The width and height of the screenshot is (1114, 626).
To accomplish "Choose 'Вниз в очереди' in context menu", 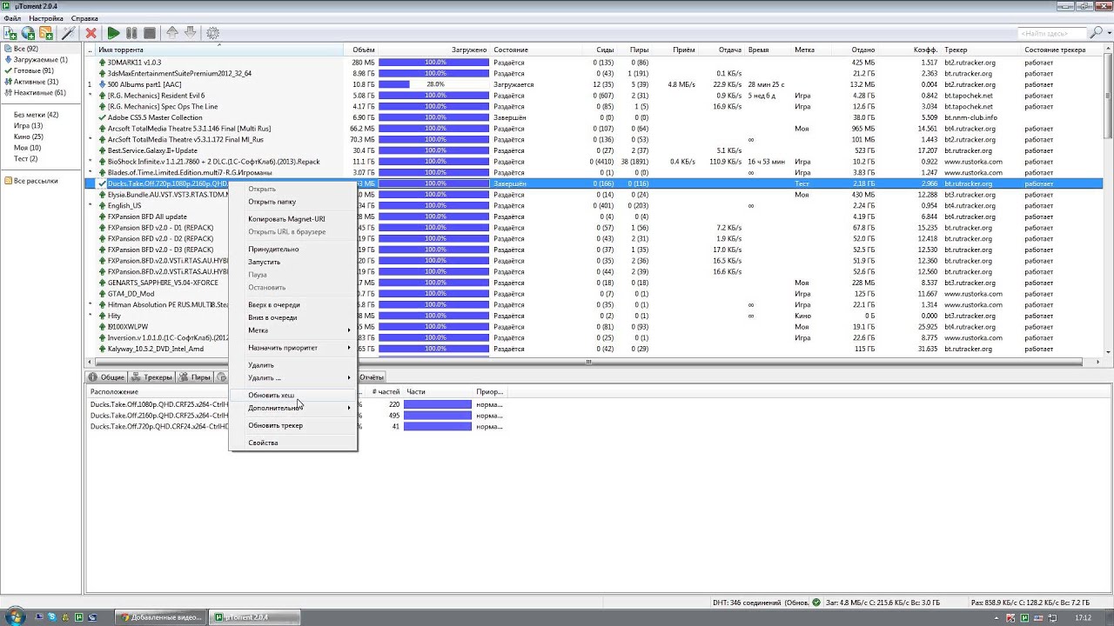I will pyautogui.click(x=292, y=317).
